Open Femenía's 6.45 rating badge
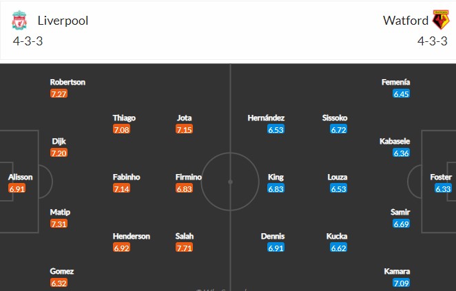The width and height of the screenshot is (456, 291). point(402,94)
